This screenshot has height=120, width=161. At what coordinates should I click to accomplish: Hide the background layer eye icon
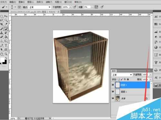pyautogui.click(x=113, y=98)
